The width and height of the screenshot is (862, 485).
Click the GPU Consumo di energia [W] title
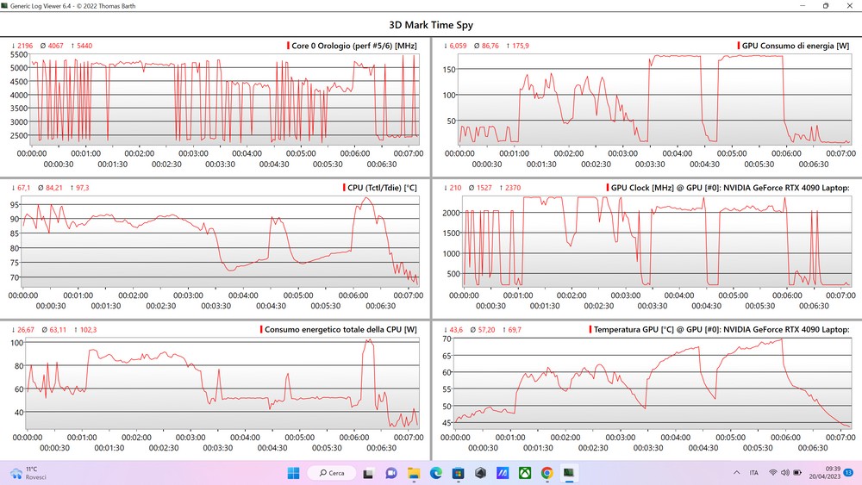[x=796, y=46]
